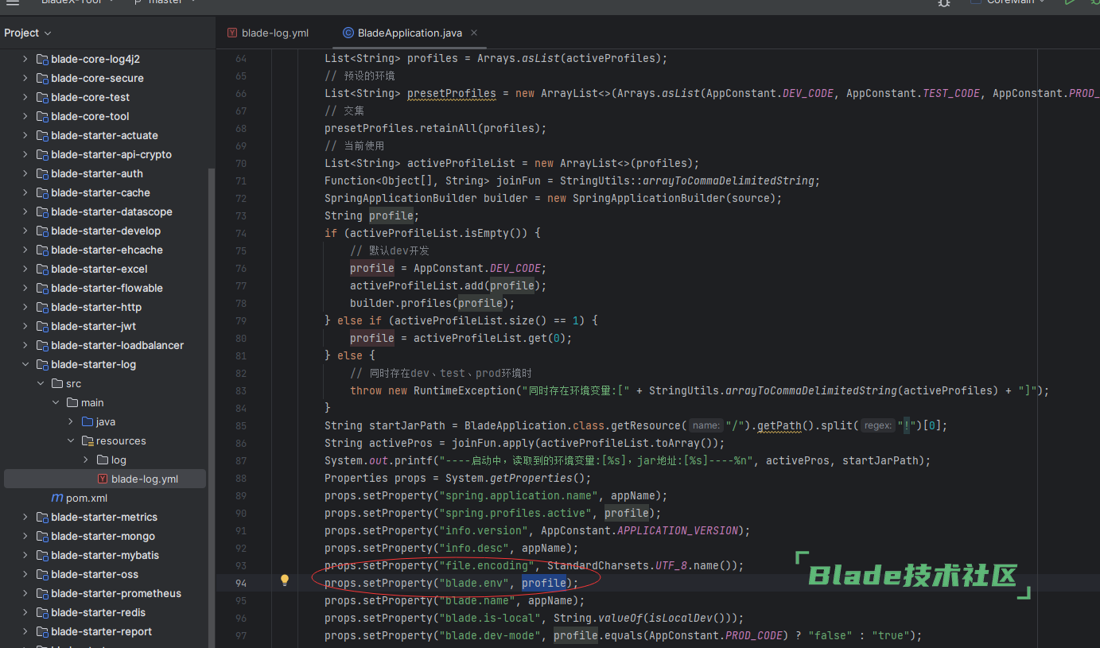Expand the blade-core-test module

pyautogui.click(x=25, y=97)
